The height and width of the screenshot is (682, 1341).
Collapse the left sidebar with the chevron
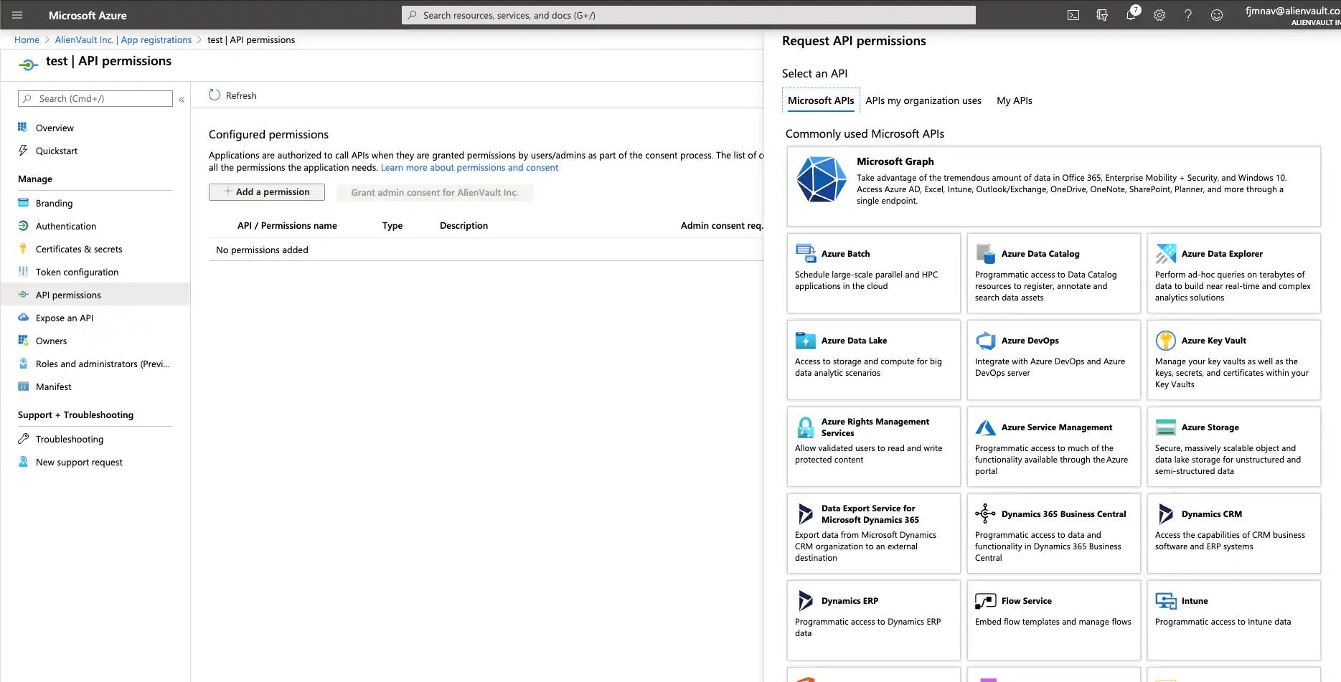pyautogui.click(x=182, y=100)
